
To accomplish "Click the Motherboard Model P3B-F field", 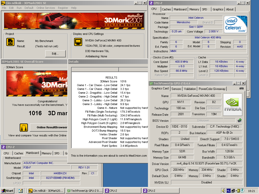I will pos(47,168).
